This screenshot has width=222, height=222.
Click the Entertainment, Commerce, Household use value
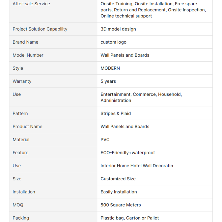(x=141, y=97)
